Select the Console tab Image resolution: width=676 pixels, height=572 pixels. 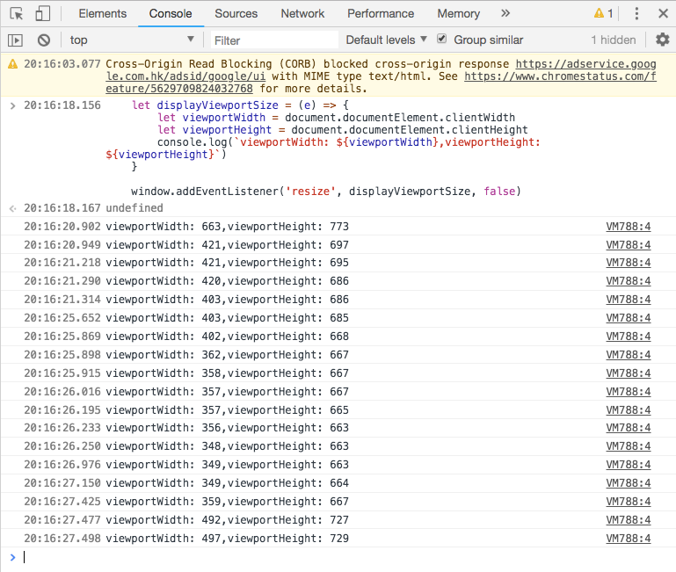tap(171, 13)
